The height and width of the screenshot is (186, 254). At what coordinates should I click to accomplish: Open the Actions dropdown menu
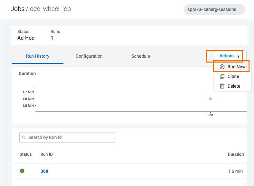(227, 56)
